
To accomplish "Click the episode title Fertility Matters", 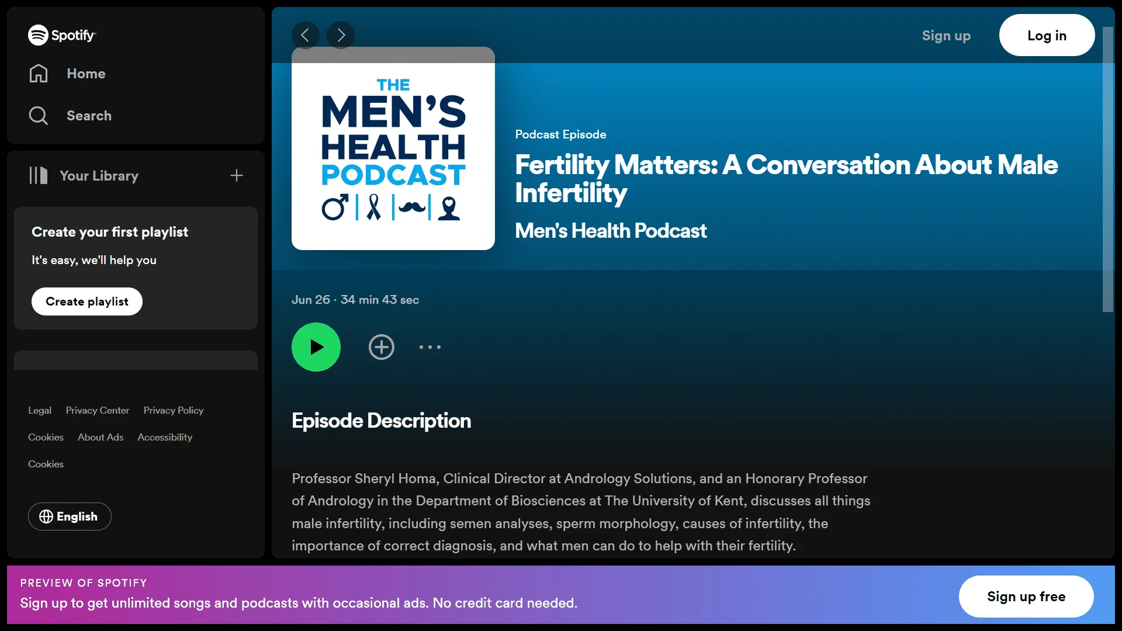I will 787,179.
